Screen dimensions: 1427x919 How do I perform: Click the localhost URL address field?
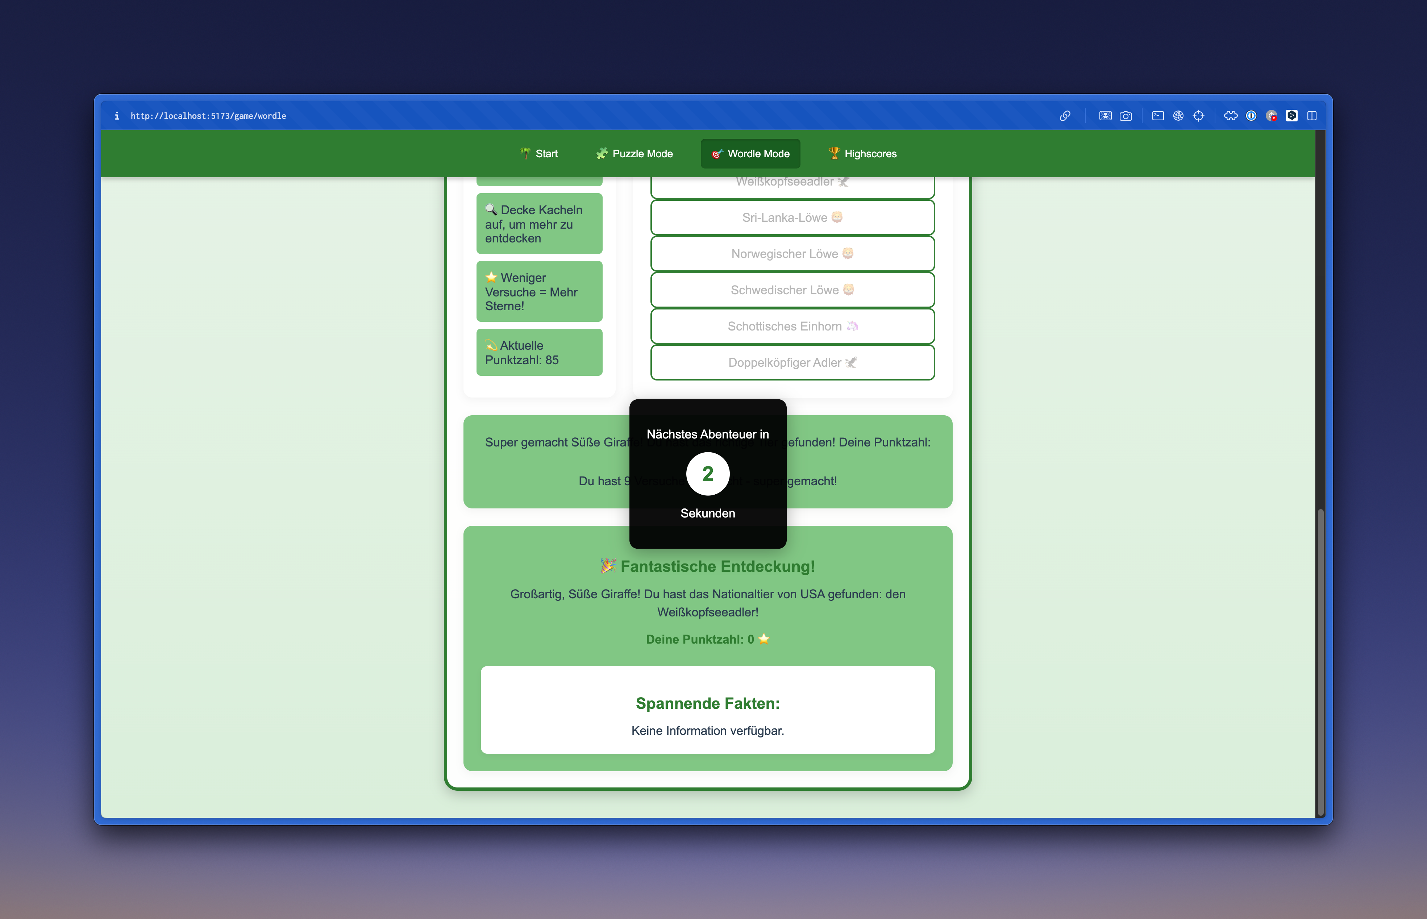(208, 116)
